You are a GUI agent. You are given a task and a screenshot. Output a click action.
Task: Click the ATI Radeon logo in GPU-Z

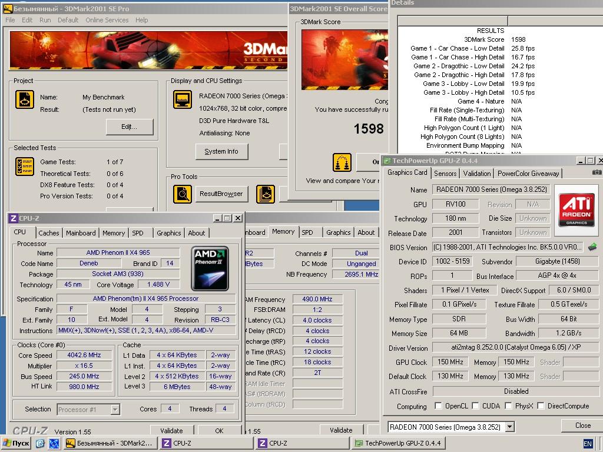click(576, 210)
